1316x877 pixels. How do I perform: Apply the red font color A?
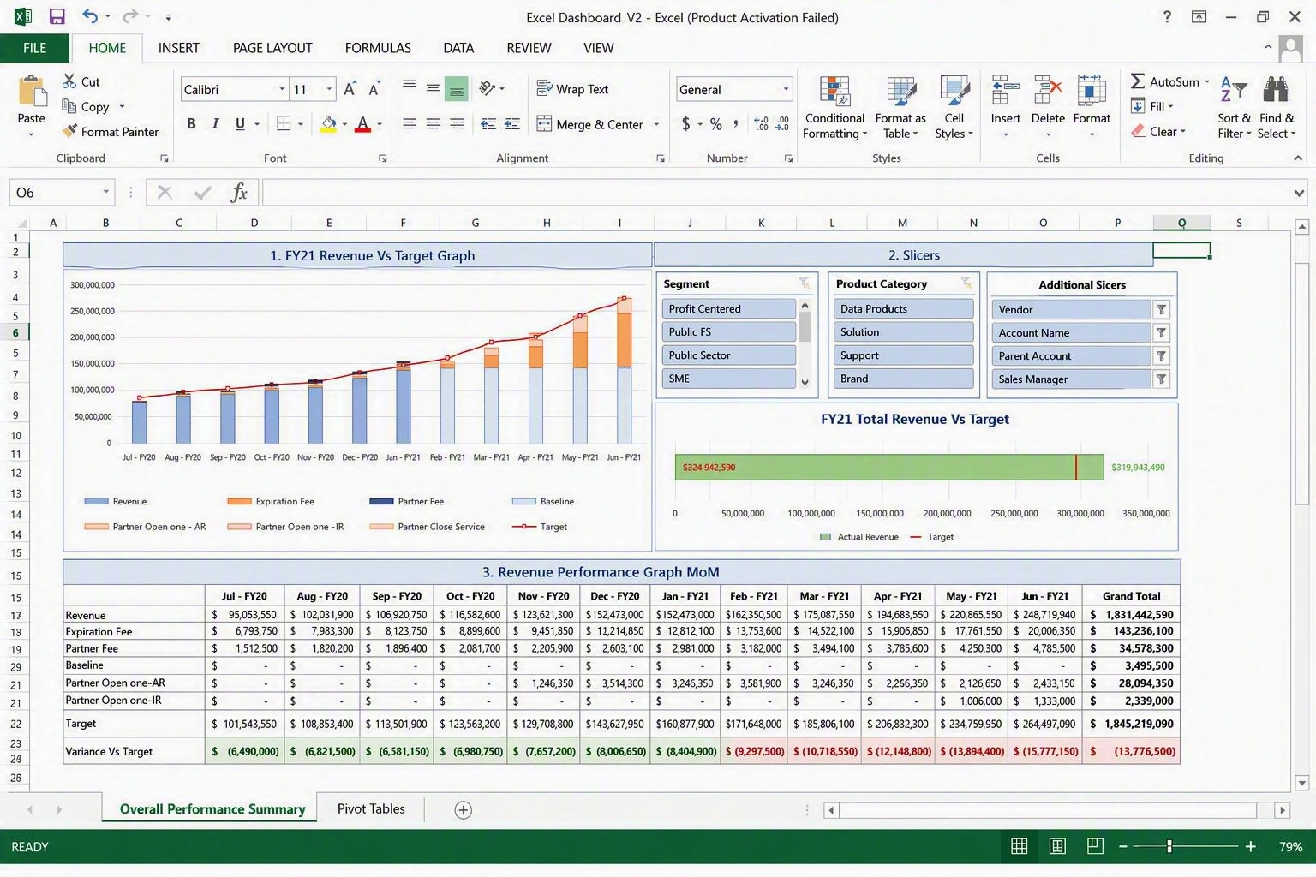(x=362, y=124)
